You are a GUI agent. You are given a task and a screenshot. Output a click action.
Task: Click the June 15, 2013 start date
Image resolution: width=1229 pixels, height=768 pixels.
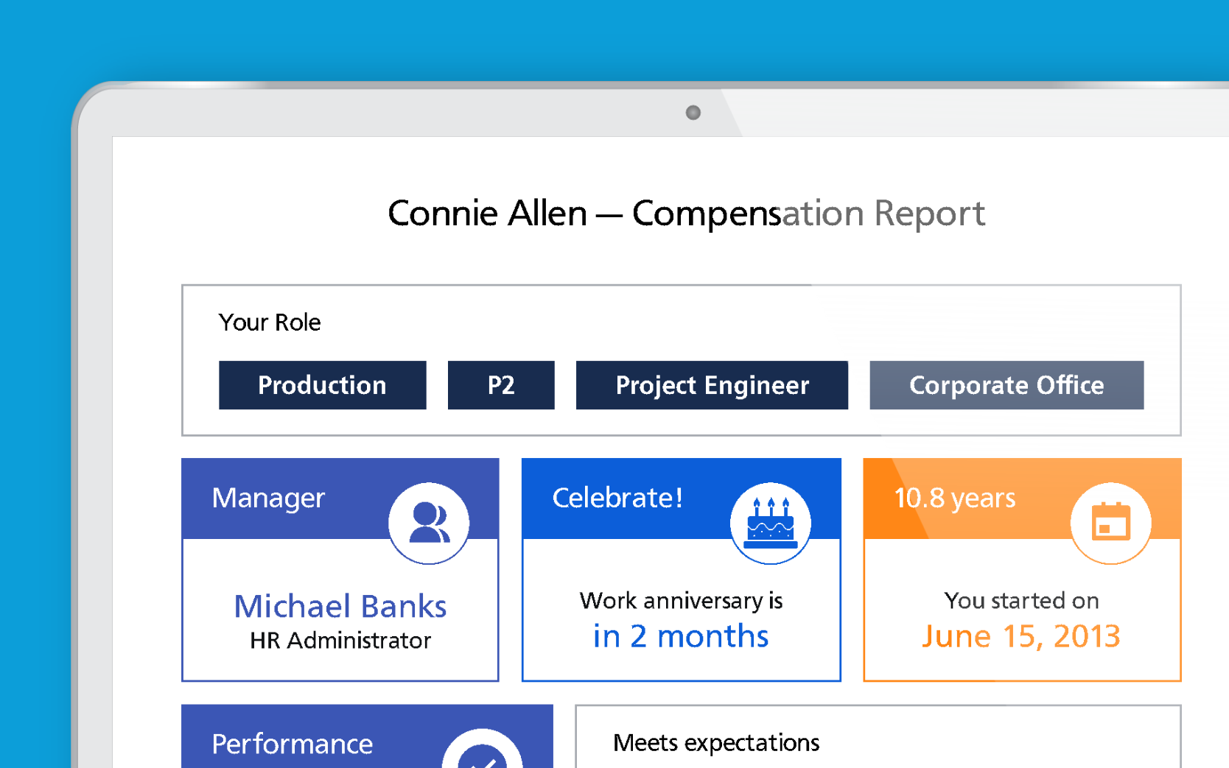click(1021, 636)
